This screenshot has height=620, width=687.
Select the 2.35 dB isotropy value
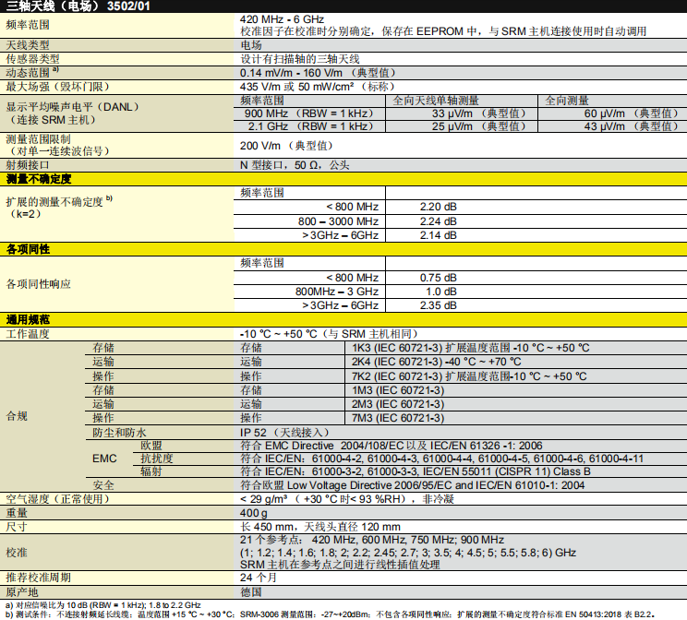click(438, 305)
